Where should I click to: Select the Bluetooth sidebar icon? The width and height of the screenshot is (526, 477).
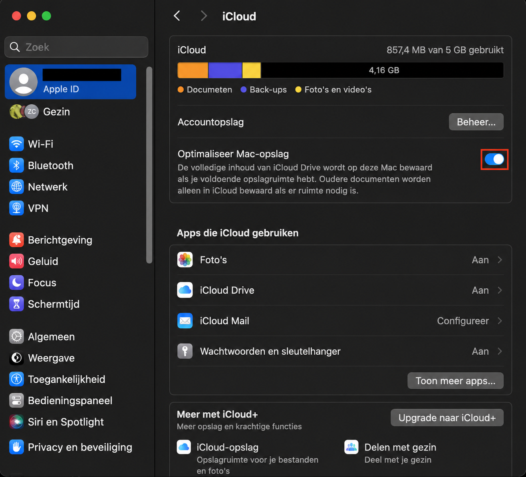[x=16, y=165]
